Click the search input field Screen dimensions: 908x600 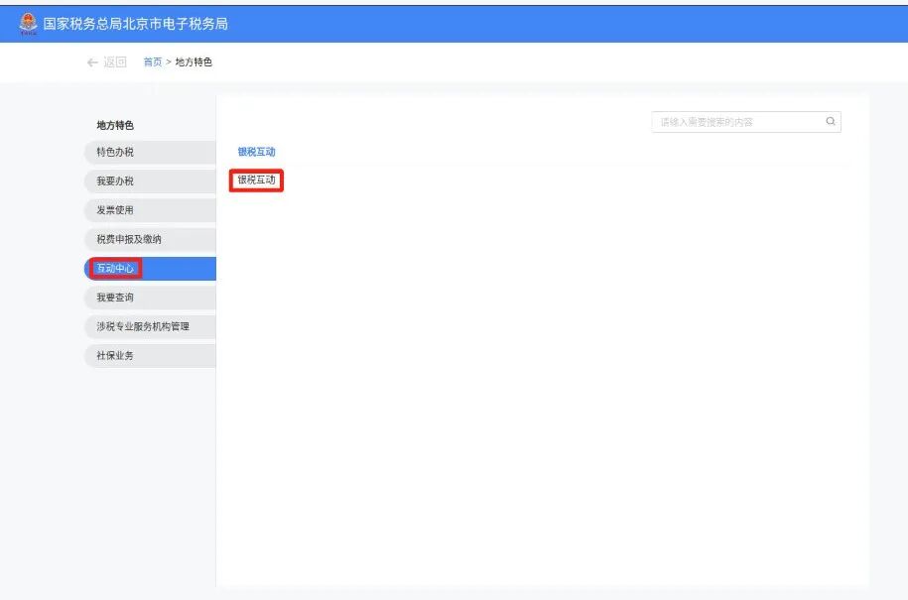coord(734,120)
